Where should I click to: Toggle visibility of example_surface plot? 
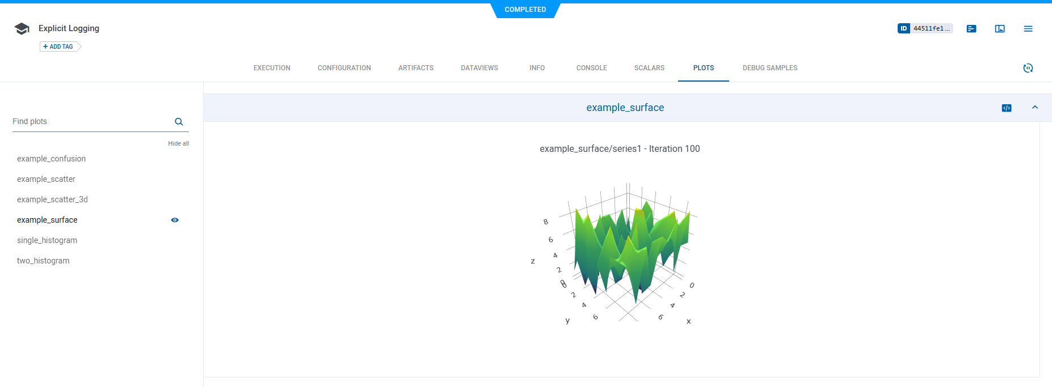(x=175, y=220)
